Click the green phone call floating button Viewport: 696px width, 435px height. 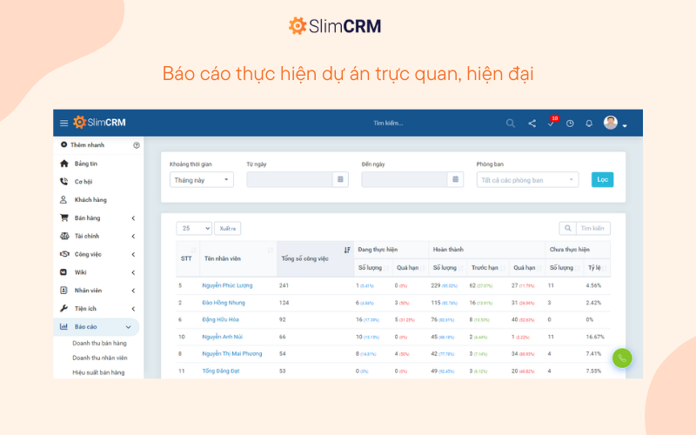622,358
